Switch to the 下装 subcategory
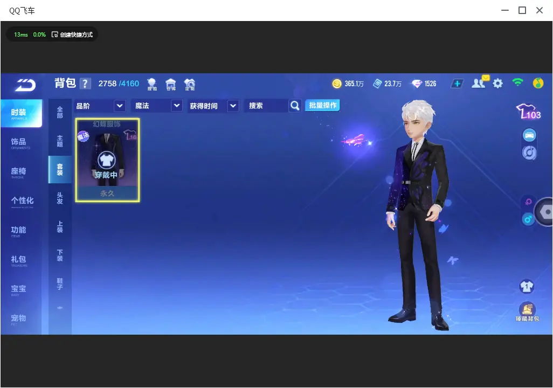Image resolution: width=553 pixels, height=388 pixels. coord(60,255)
